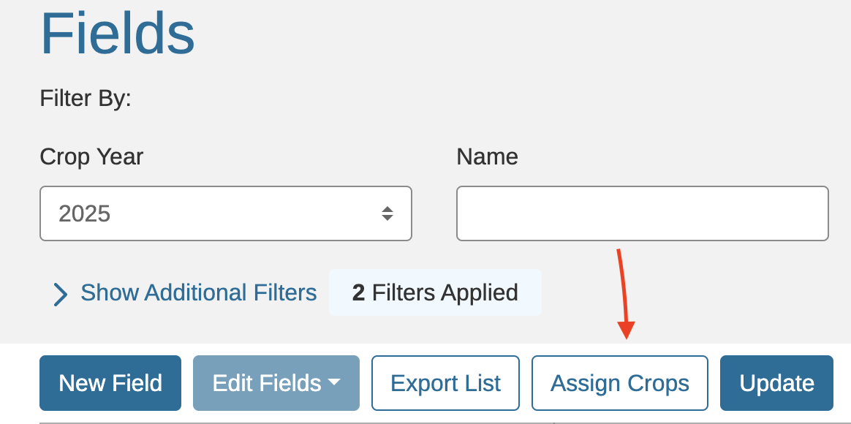Image resolution: width=851 pixels, height=424 pixels.
Task: Focus the Name filter text box
Action: pyautogui.click(x=642, y=213)
